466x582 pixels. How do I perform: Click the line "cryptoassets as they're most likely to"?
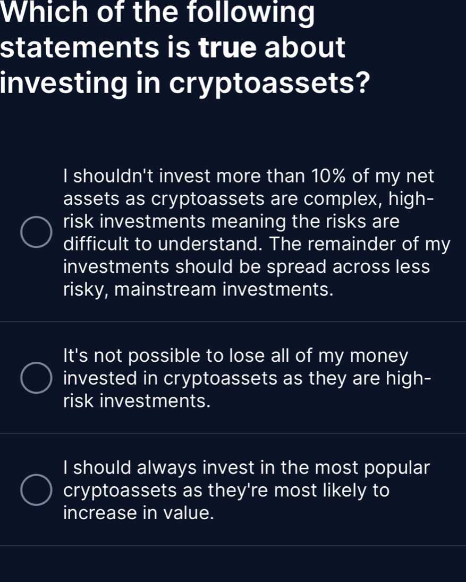click(x=226, y=490)
